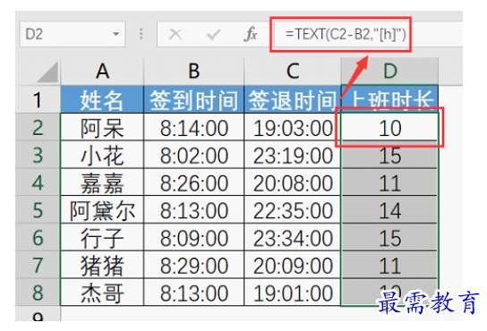Click sign-in time 8:09:00
This screenshot has width=487, height=331.
coord(194,238)
